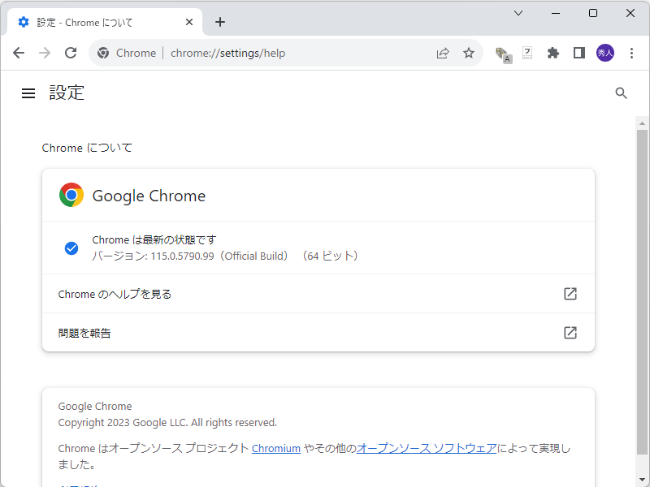Open 問題を報告 external link icon
This screenshot has height=487, width=650.
(570, 333)
